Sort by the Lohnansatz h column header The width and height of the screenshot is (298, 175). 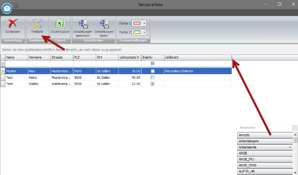tap(130, 57)
